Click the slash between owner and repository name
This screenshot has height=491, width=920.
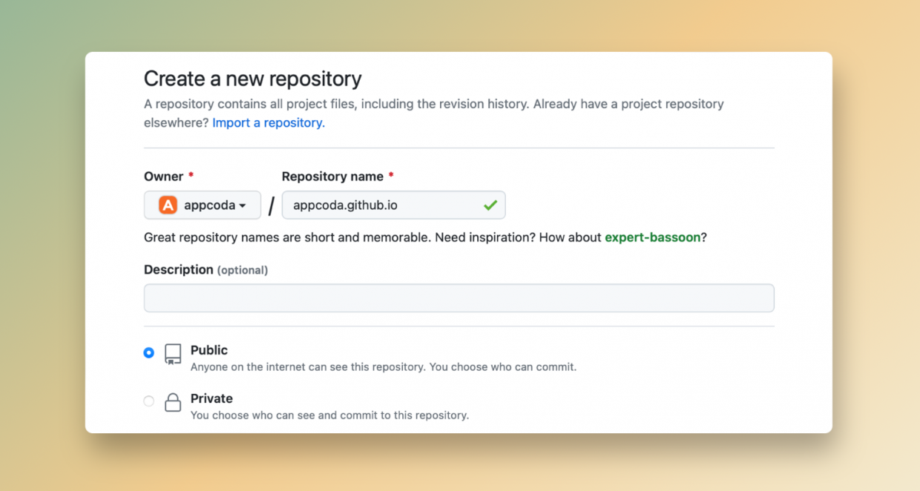point(271,205)
